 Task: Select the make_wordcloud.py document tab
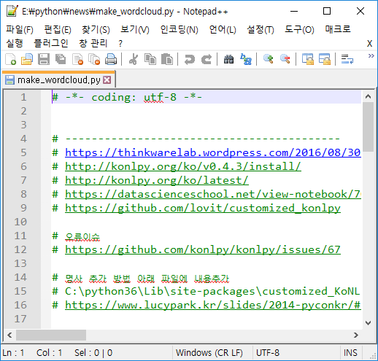[58, 79]
